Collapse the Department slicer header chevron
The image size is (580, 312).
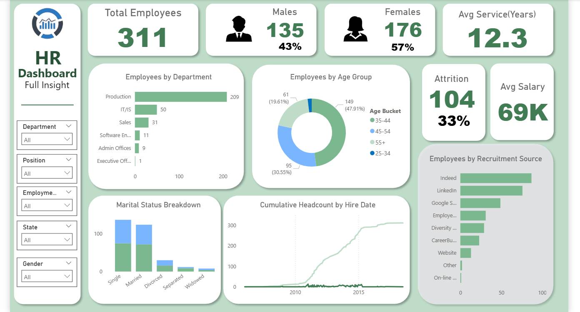pyautogui.click(x=69, y=126)
